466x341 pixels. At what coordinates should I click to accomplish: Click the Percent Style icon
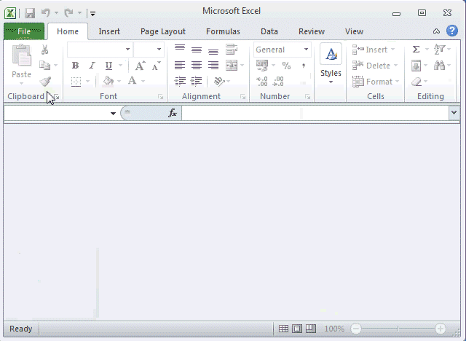(x=286, y=66)
